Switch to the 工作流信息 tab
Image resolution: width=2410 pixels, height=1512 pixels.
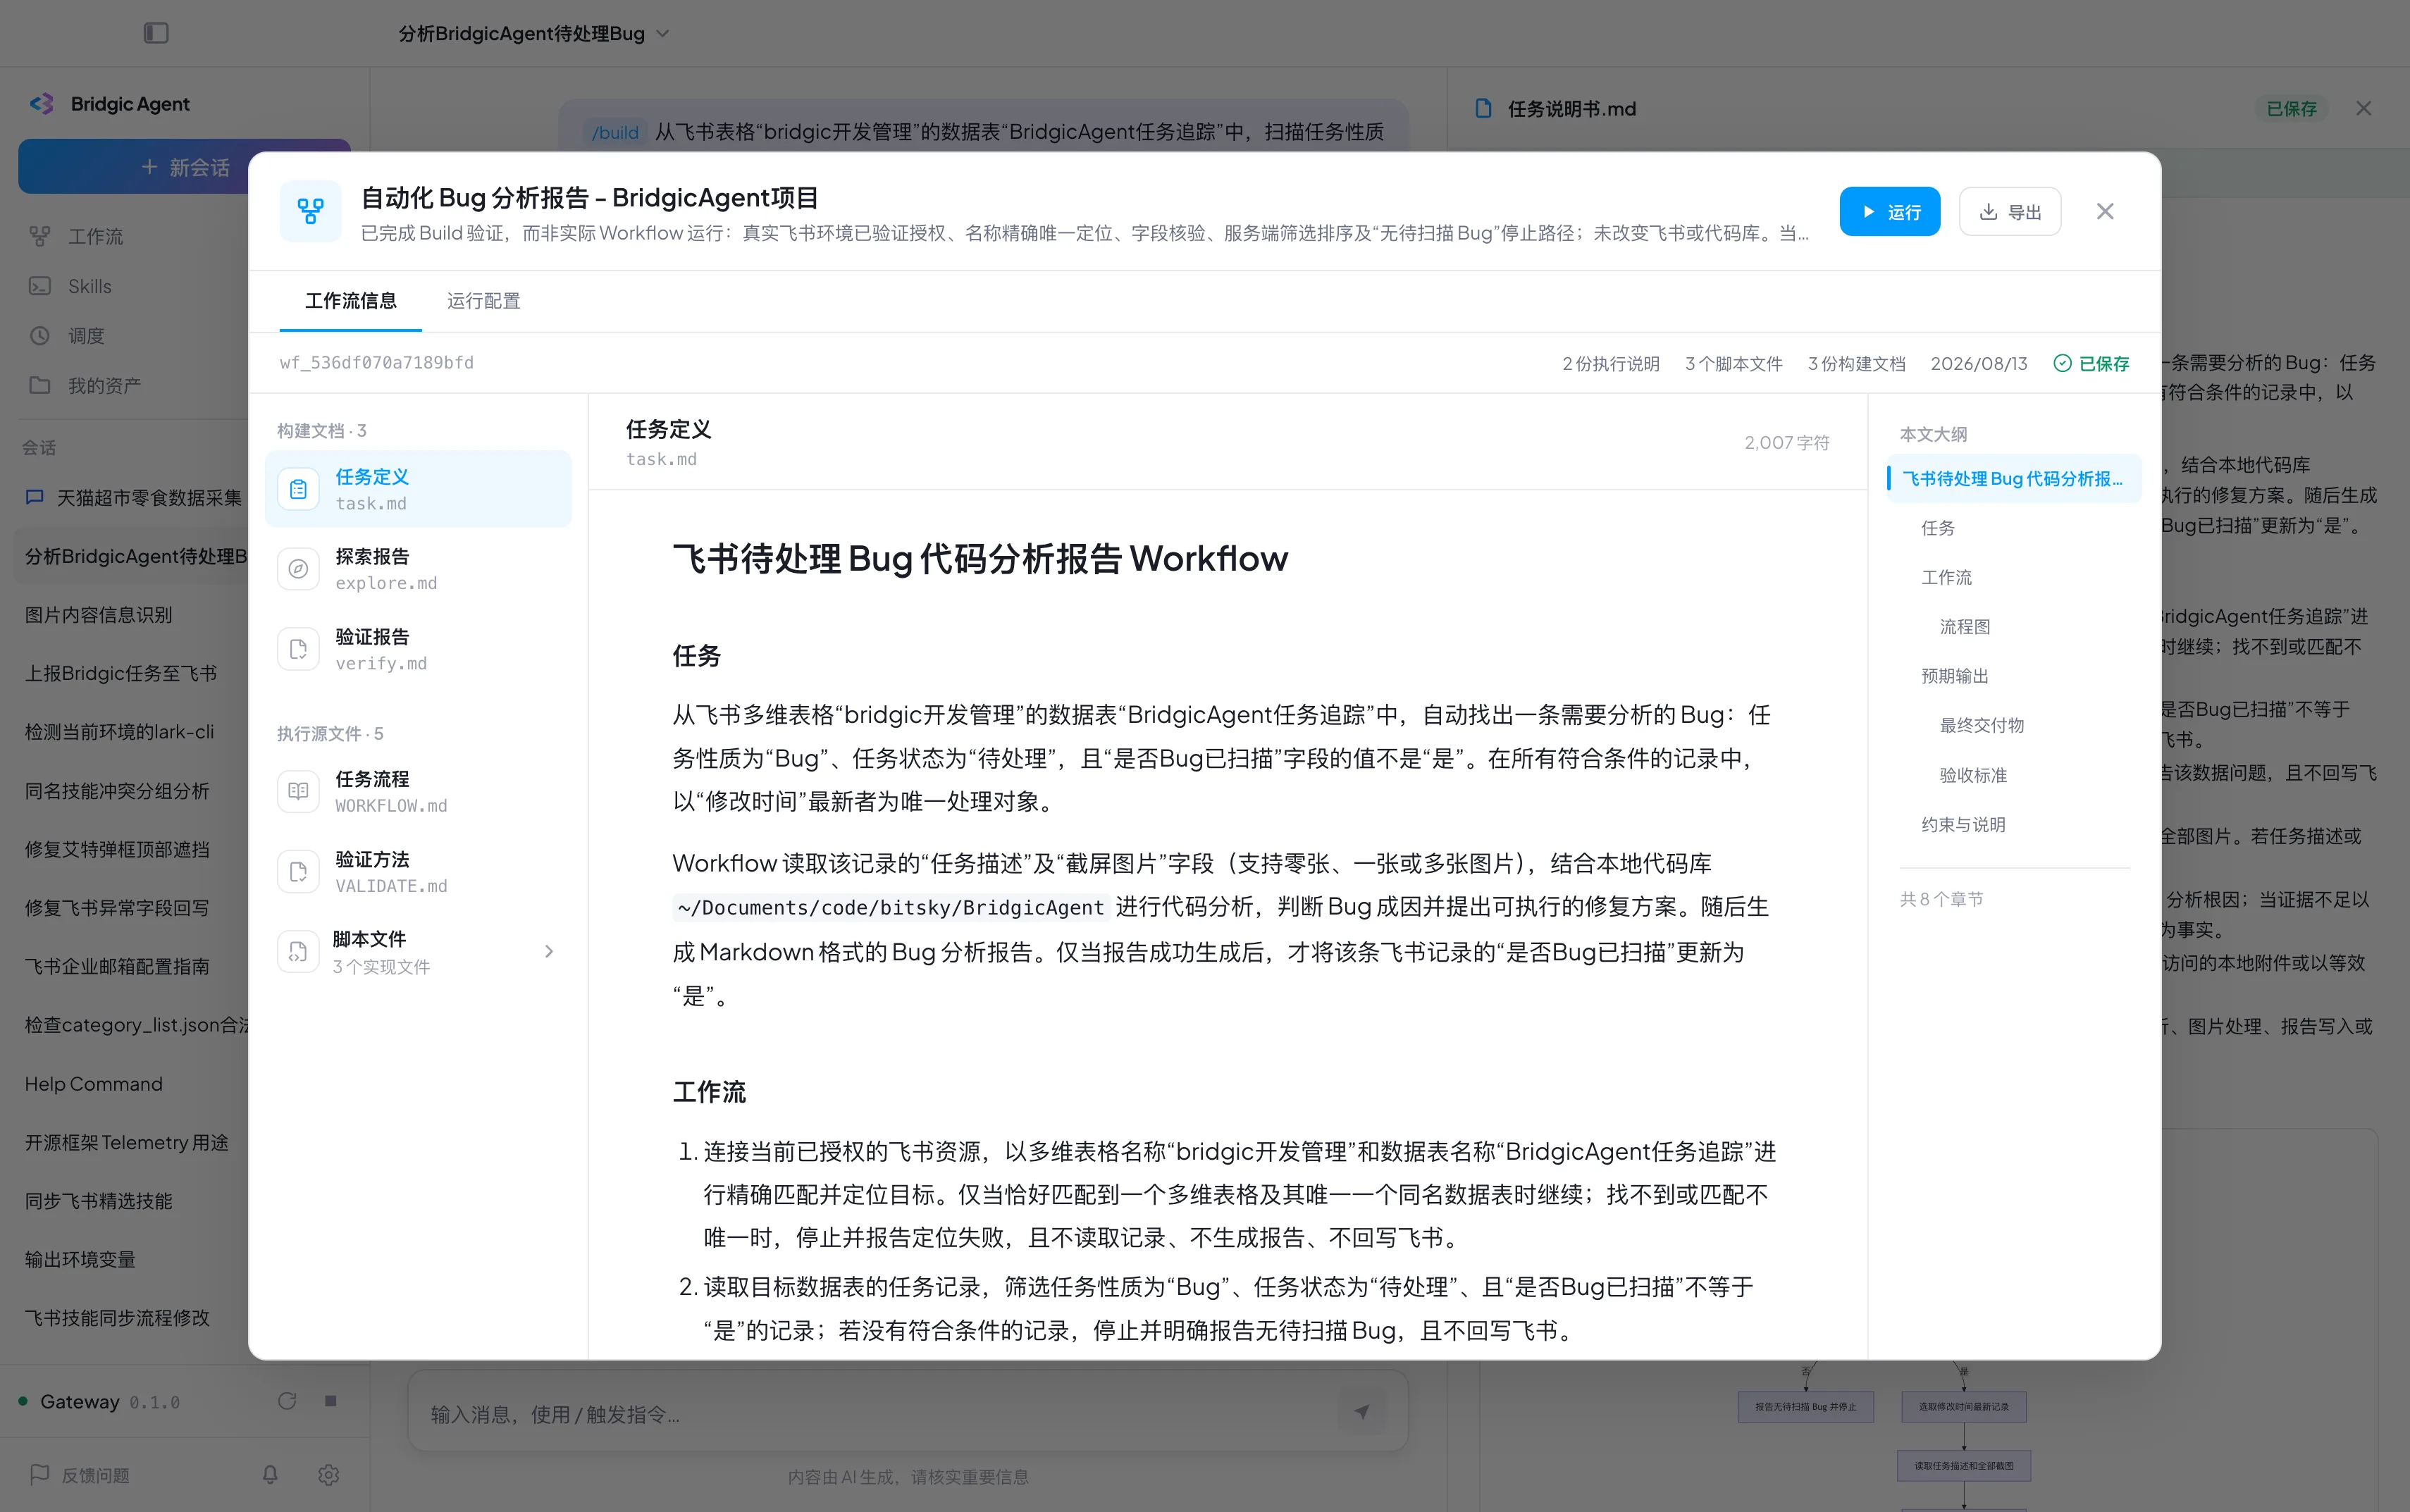coord(350,301)
